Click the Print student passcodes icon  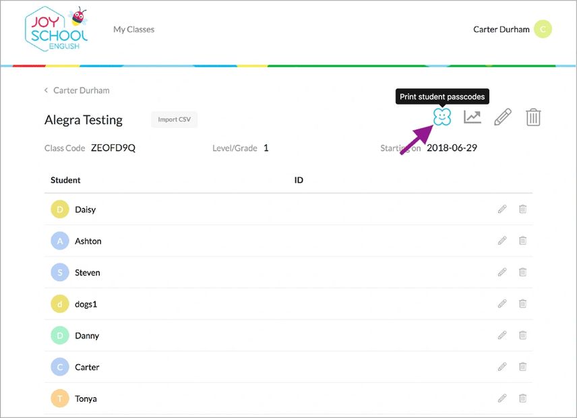(442, 117)
